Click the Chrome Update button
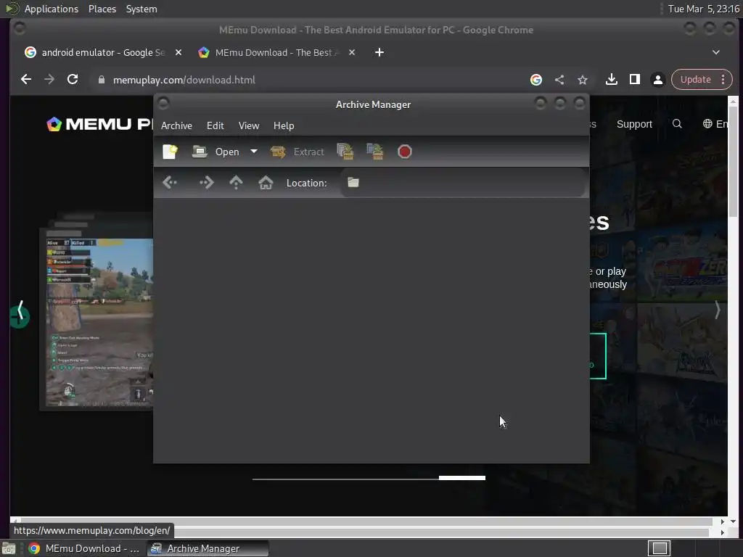The image size is (743, 557). coord(695,80)
